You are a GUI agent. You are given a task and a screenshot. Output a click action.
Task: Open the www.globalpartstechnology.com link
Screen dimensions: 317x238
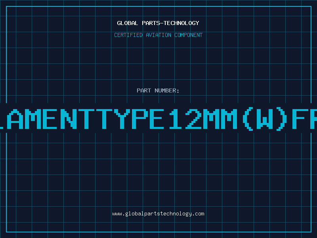pyautogui.click(x=158, y=214)
